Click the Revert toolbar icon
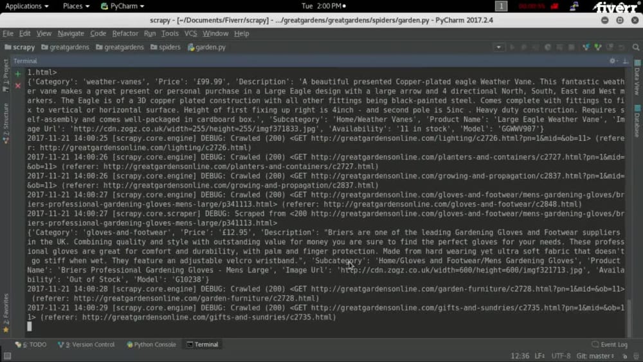 [x=622, y=47]
